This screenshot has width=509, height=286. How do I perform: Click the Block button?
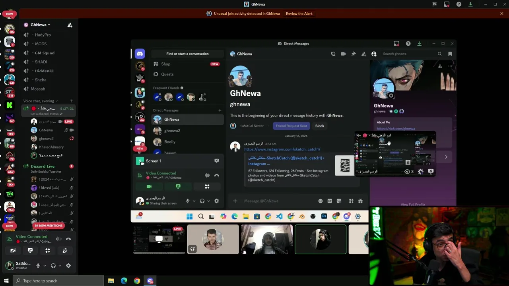point(320,126)
